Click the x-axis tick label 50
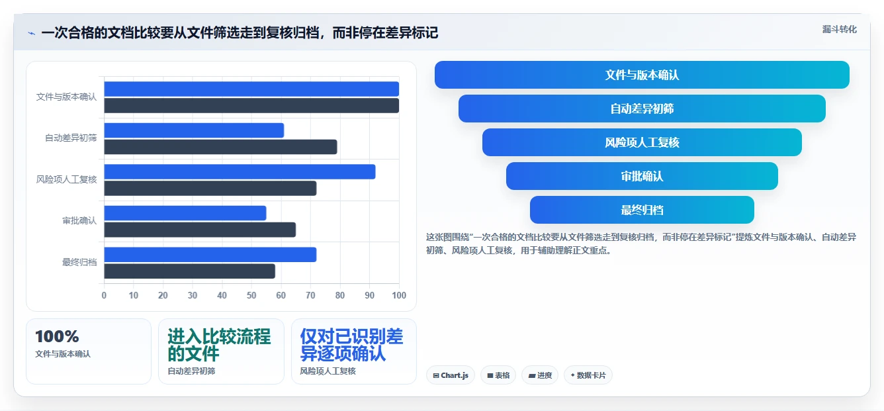The image size is (884, 411). coord(251,295)
